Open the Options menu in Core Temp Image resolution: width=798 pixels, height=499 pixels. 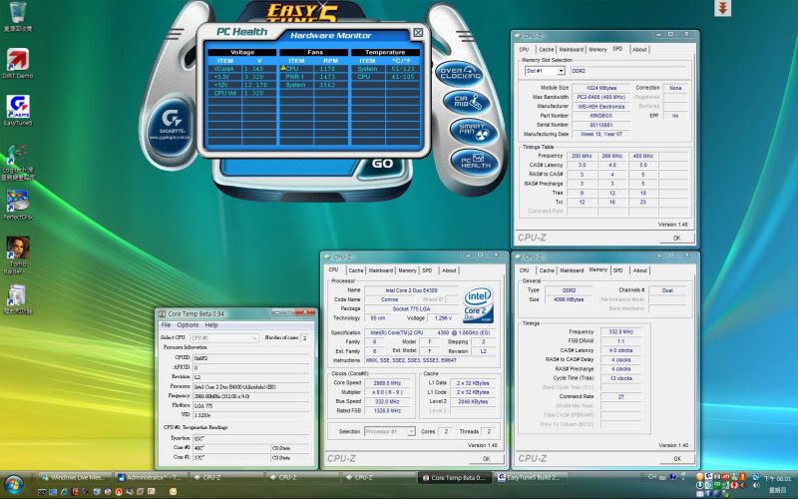click(x=188, y=325)
